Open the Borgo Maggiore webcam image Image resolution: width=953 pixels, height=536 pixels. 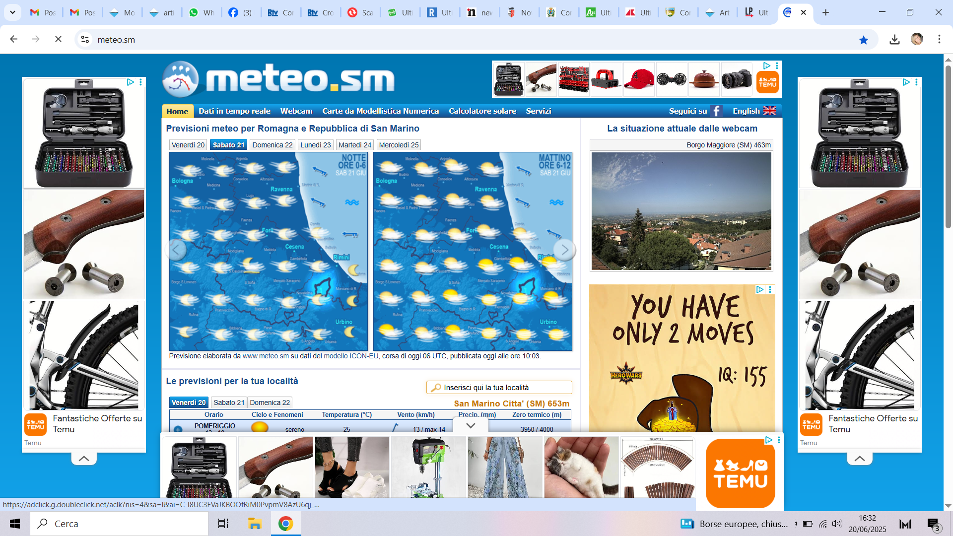point(681,211)
